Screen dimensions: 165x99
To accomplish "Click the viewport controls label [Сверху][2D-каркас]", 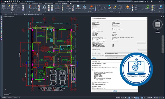I will pyautogui.click(x=9, y=16).
